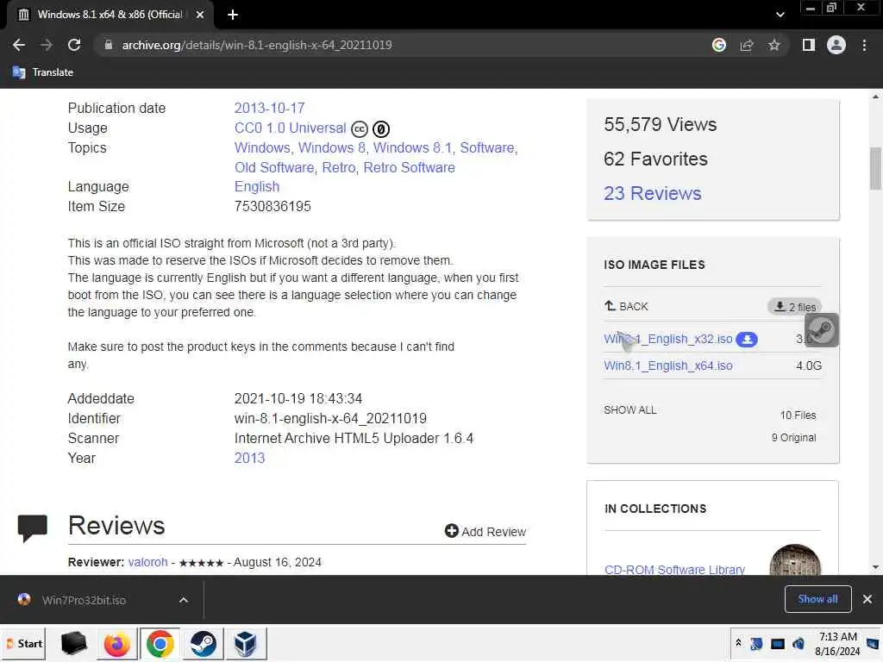Click BACK in ISO Image Files

point(626,306)
